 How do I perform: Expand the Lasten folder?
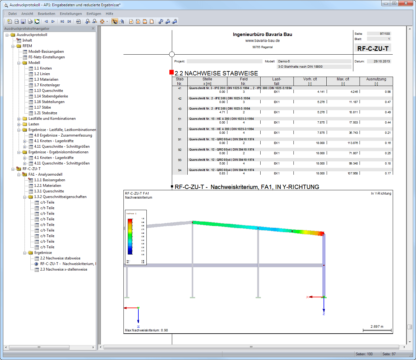click(19, 124)
